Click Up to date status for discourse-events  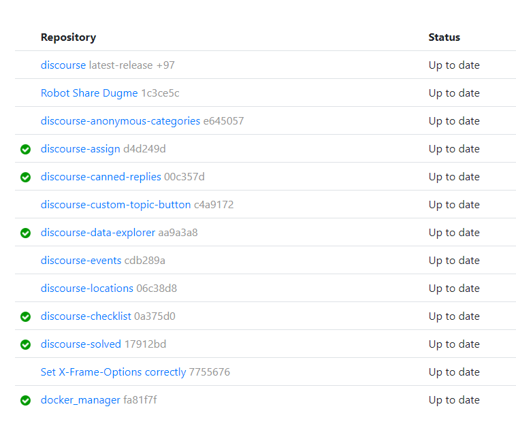point(454,261)
